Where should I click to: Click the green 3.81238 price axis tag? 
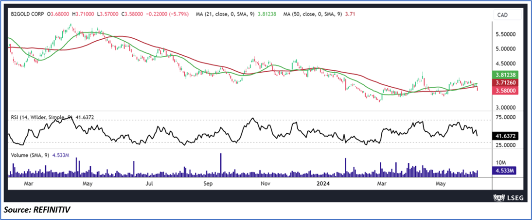[504, 76]
